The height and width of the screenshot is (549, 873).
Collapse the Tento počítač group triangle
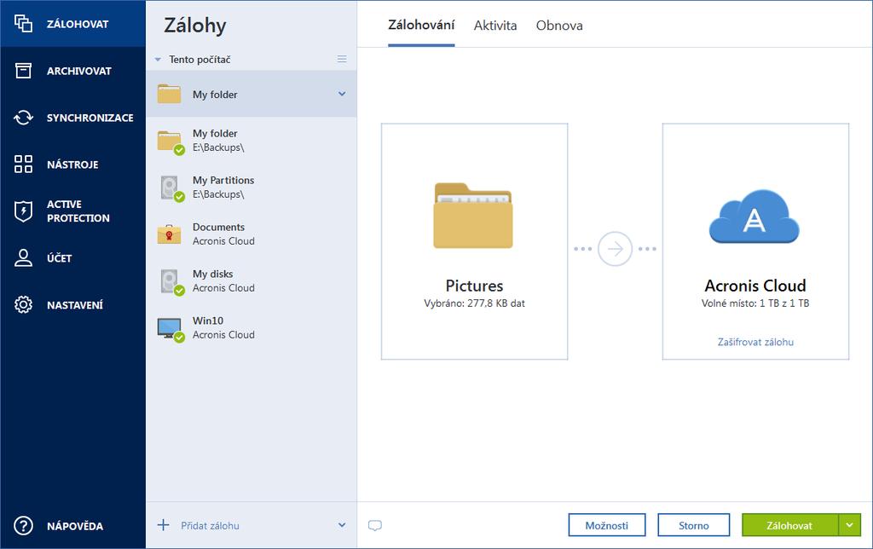(158, 60)
